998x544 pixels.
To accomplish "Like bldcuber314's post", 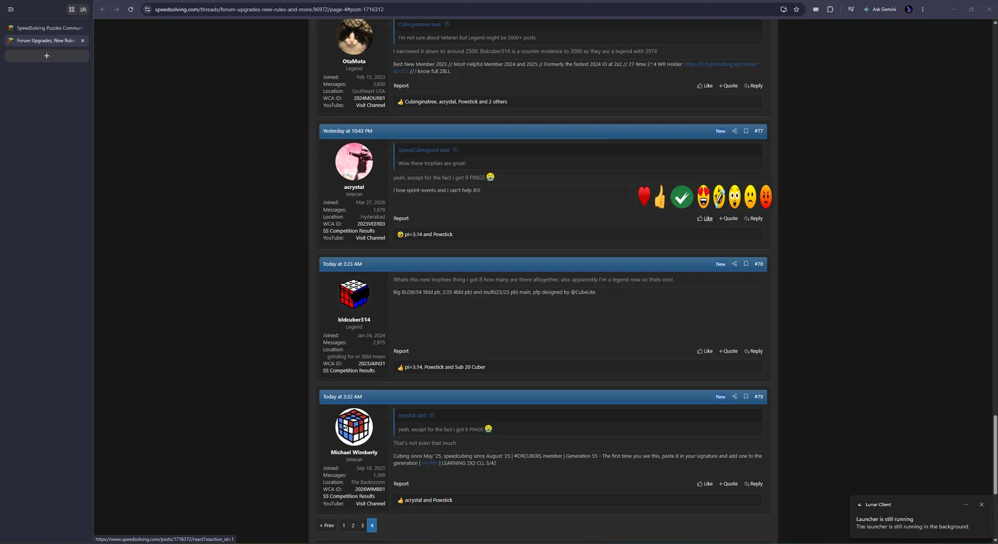I will coord(705,351).
